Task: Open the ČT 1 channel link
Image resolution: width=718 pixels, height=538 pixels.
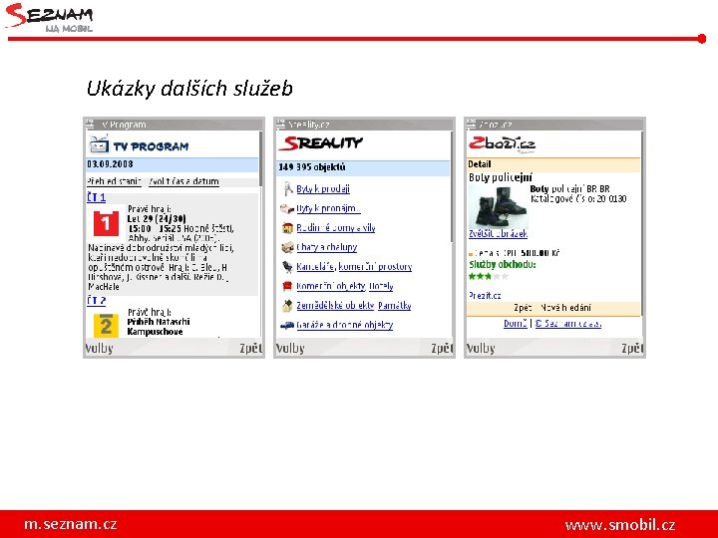Action: coord(96,197)
